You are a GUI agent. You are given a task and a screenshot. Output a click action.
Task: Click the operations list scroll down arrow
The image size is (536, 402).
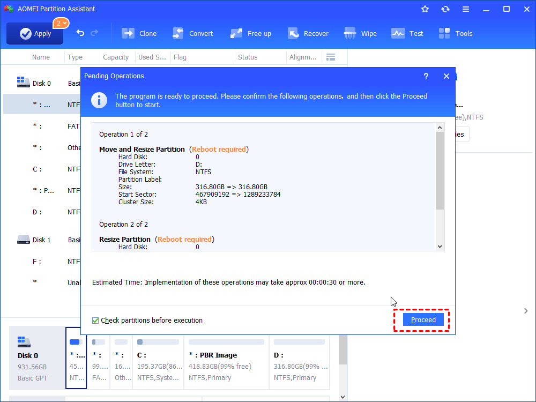pyautogui.click(x=440, y=247)
